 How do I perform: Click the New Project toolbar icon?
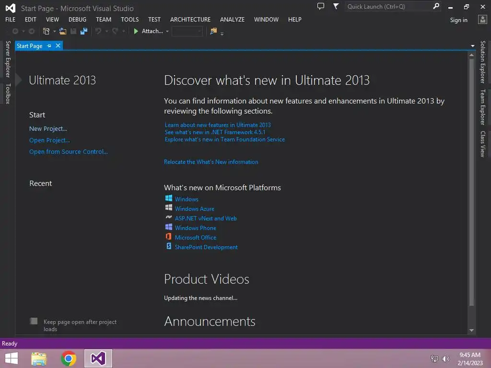pos(46,31)
